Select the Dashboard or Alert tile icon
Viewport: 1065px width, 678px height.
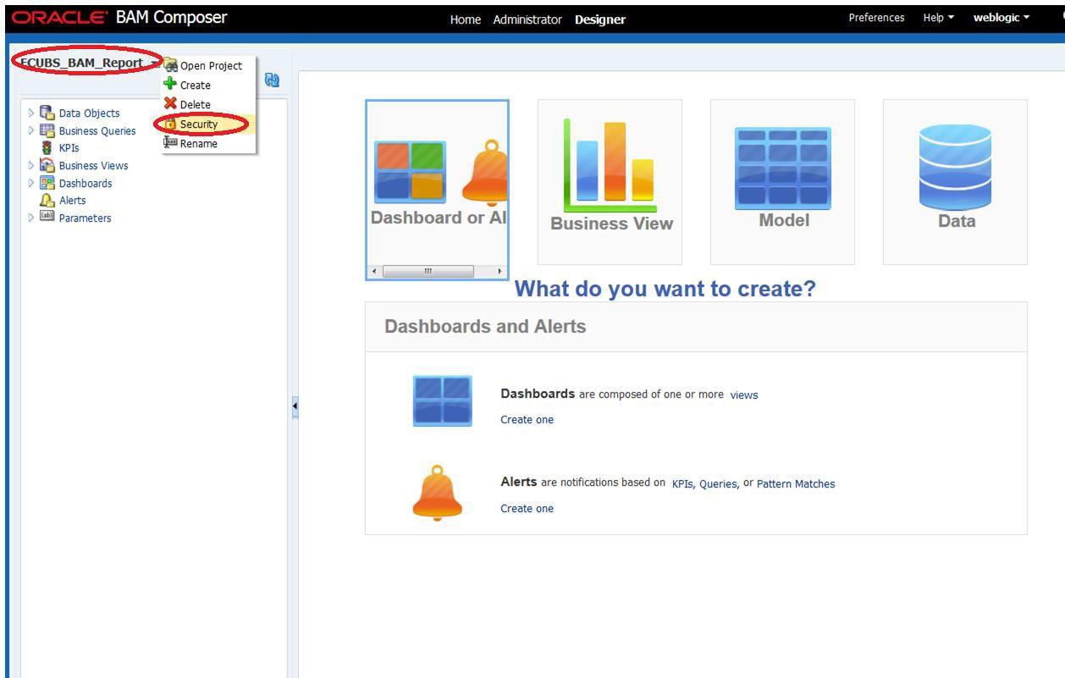click(x=437, y=182)
